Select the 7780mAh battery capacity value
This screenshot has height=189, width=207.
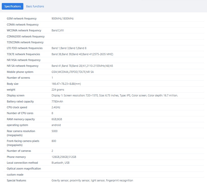[x=57, y=101]
